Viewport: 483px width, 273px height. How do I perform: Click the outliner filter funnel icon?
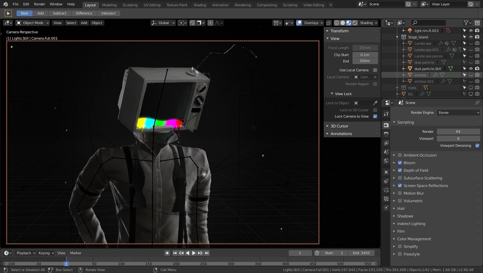(x=466, y=23)
